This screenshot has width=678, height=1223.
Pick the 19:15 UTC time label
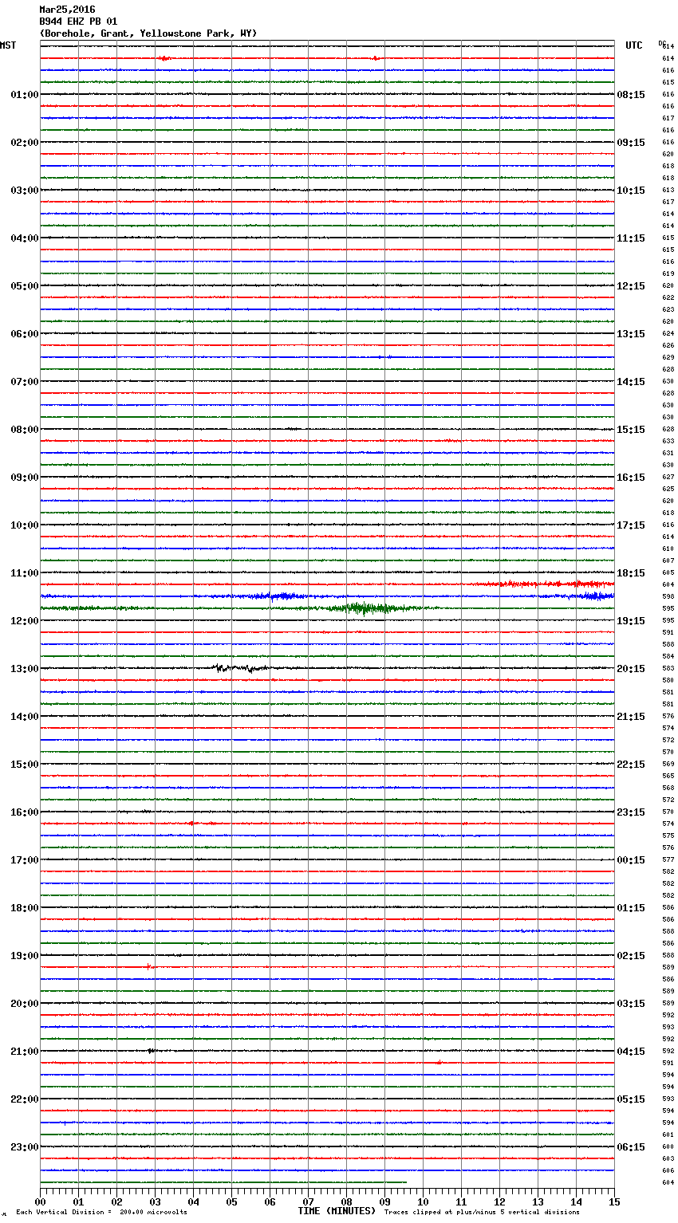click(x=631, y=621)
